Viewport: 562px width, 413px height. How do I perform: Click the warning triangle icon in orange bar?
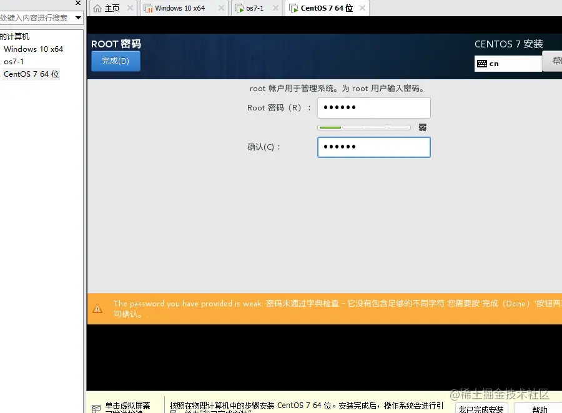(97, 309)
